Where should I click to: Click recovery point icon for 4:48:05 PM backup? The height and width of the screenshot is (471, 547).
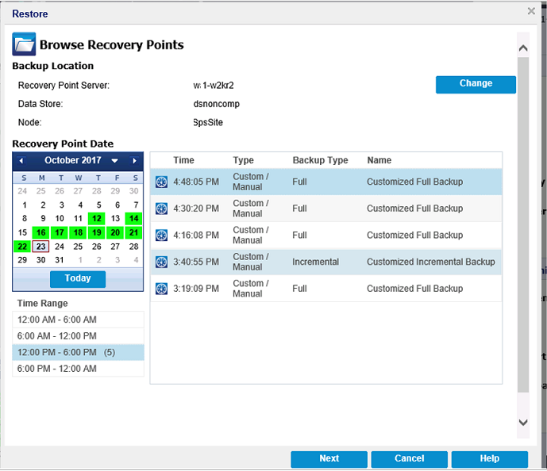pyautogui.click(x=161, y=182)
